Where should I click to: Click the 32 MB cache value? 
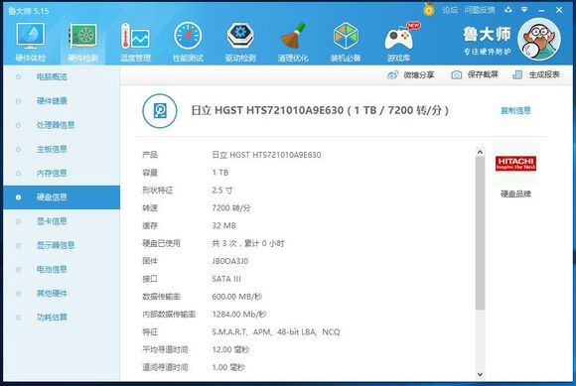click(223, 225)
